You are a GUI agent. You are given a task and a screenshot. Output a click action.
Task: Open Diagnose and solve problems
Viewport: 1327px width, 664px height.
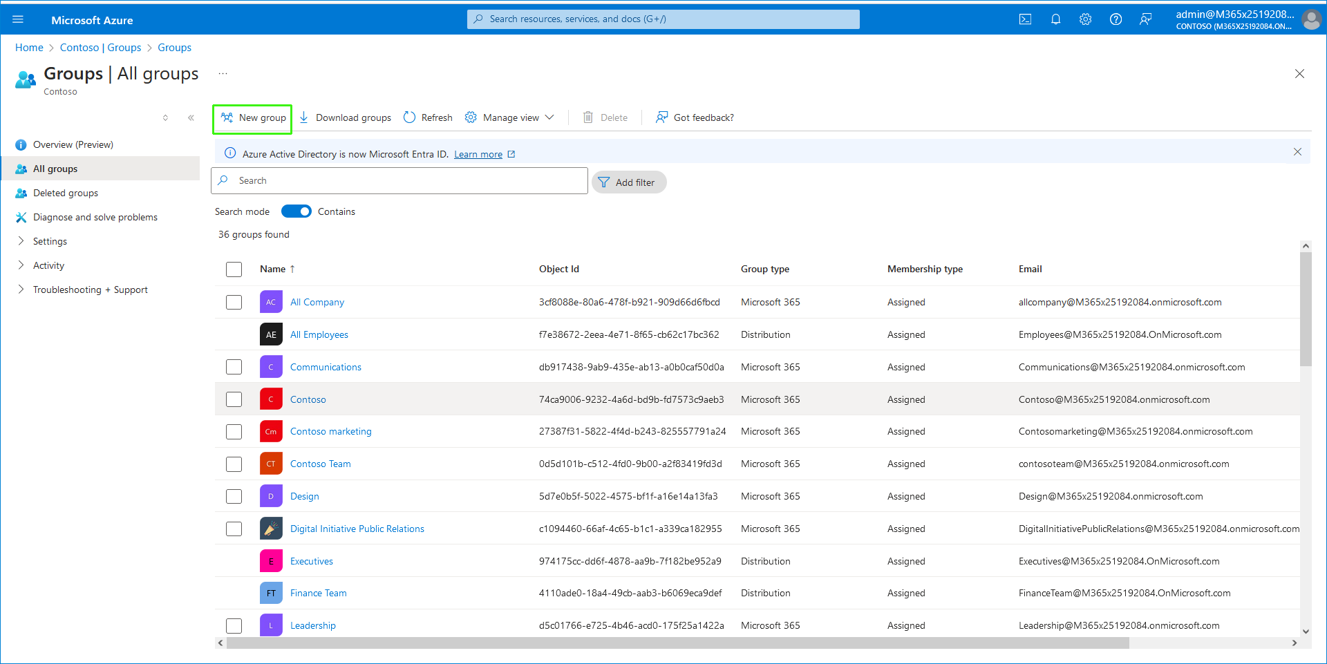[95, 217]
